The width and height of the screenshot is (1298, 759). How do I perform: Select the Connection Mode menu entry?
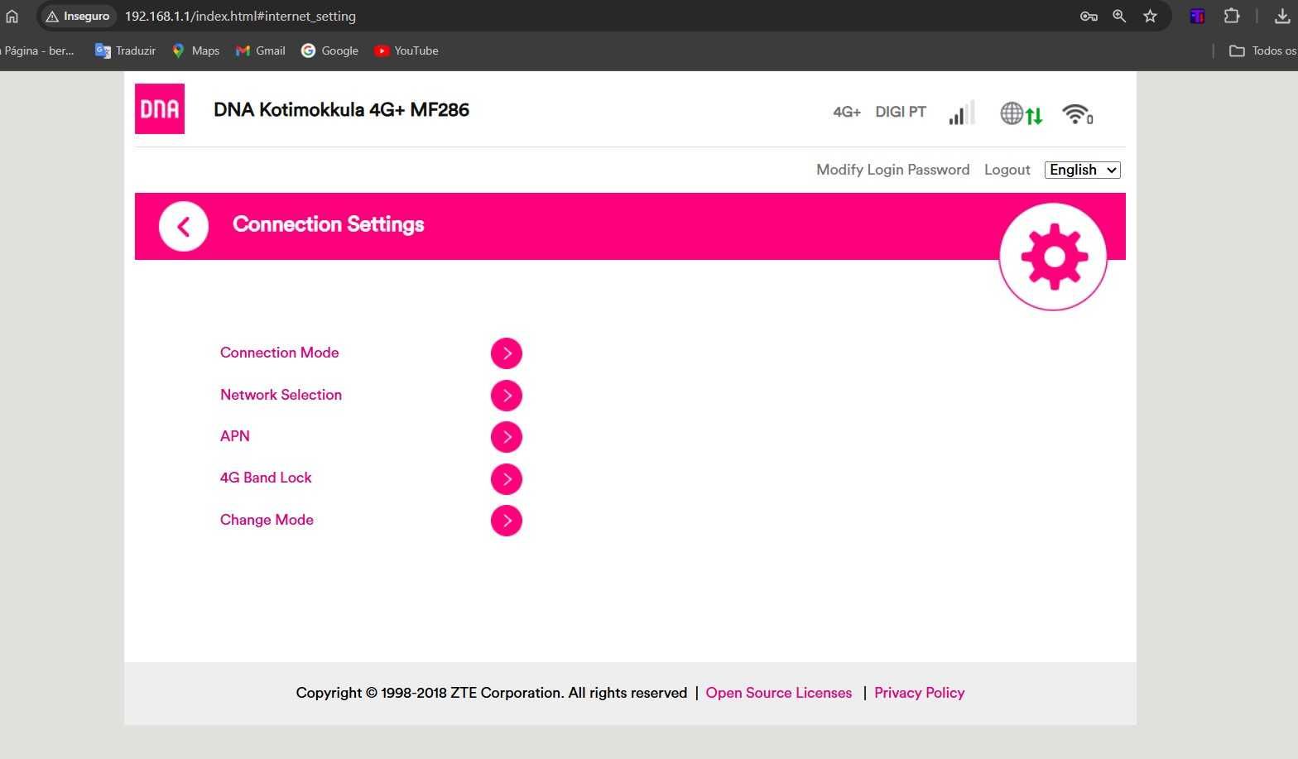coord(279,353)
